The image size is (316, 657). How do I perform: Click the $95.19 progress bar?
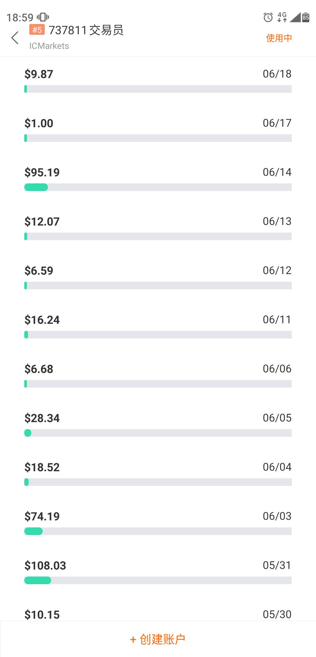coord(158,187)
